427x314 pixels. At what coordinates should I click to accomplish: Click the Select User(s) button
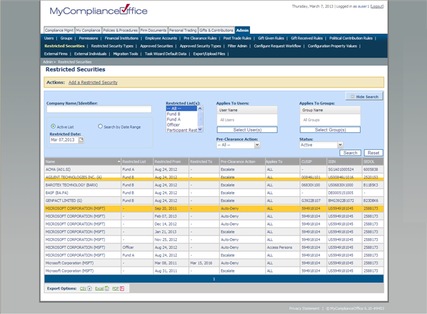point(247,130)
